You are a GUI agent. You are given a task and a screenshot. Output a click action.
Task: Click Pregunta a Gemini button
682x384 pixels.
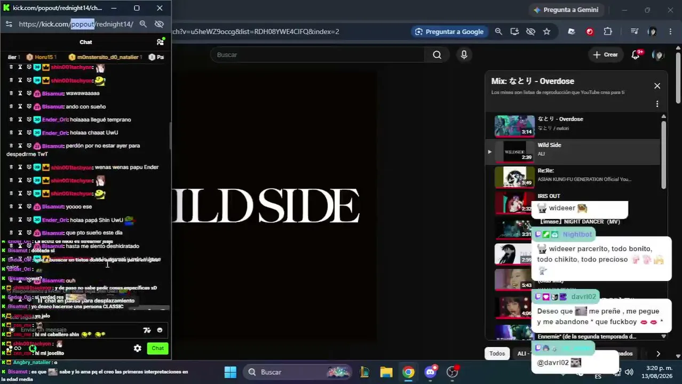[x=566, y=10]
